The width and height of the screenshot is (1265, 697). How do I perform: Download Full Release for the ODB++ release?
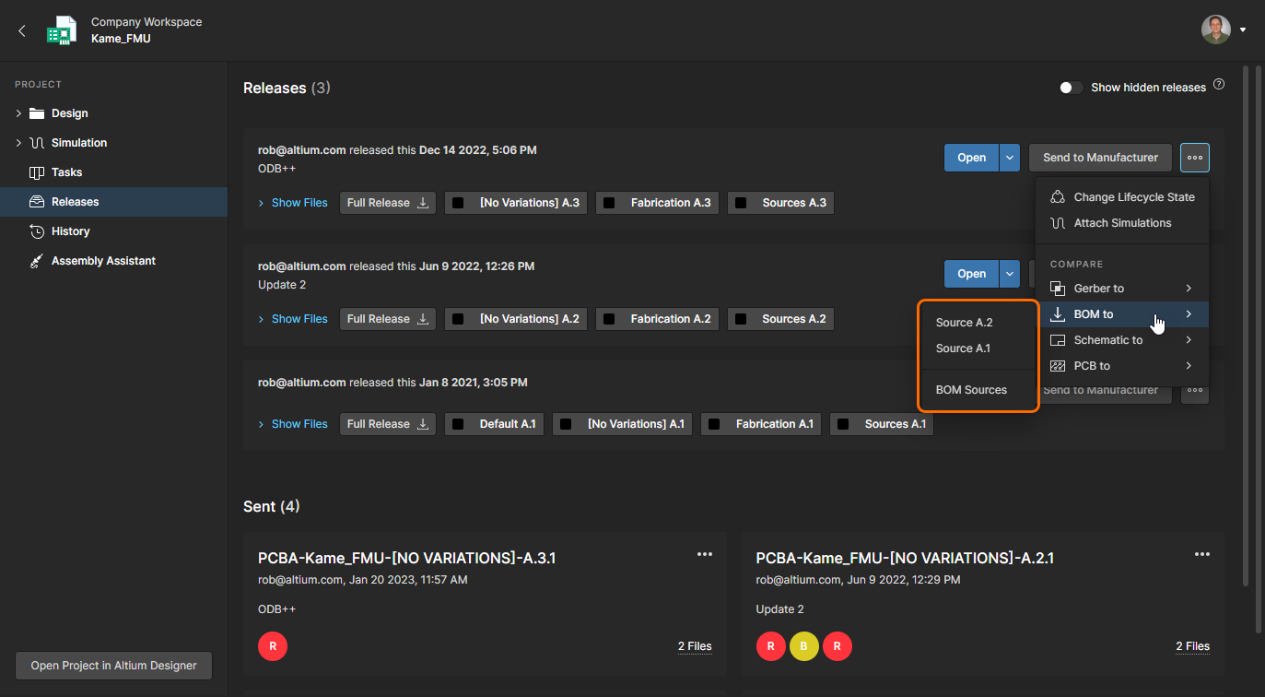(388, 203)
